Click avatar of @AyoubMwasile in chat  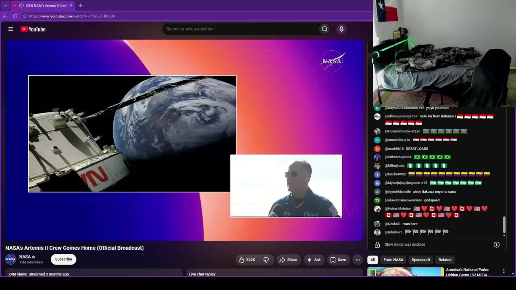(x=377, y=192)
